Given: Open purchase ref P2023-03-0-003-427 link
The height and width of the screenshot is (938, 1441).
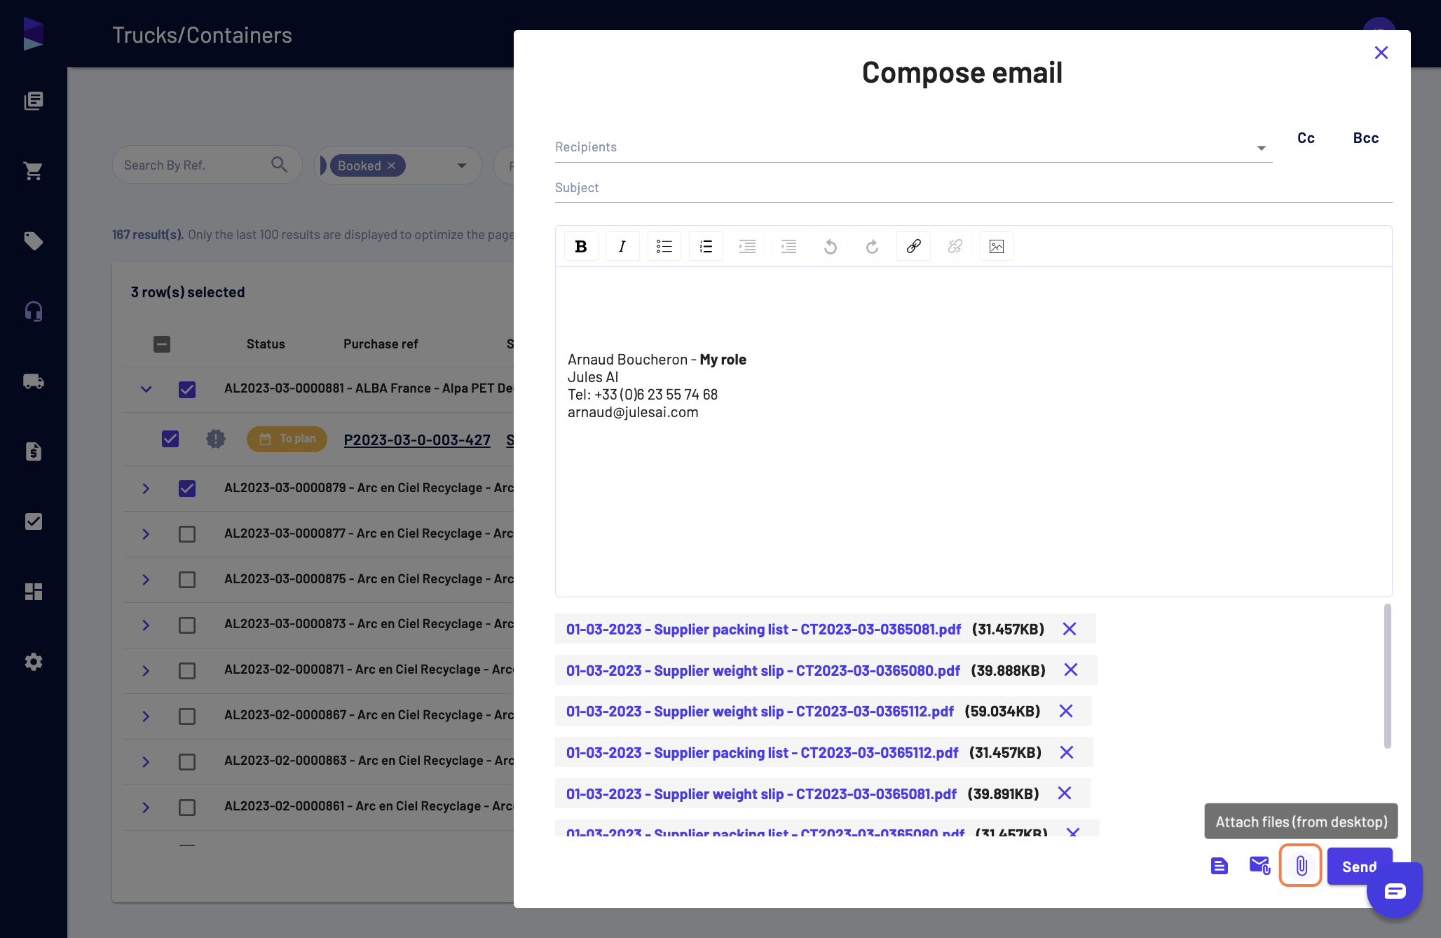Looking at the screenshot, I should pyautogui.click(x=417, y=440).
